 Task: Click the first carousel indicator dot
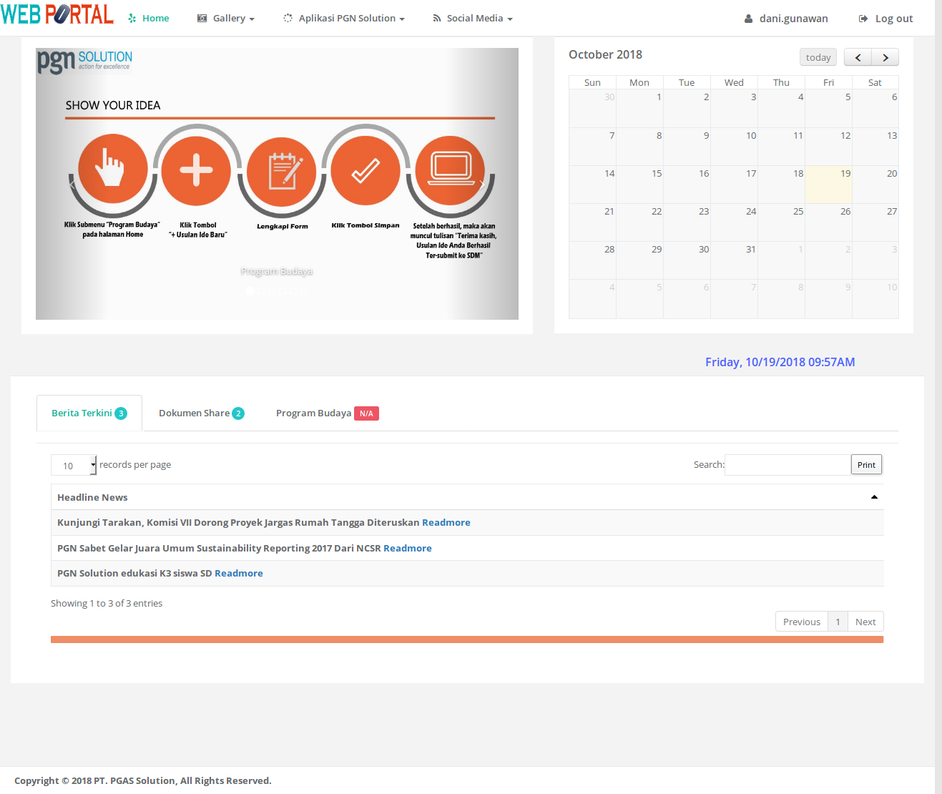(250, 291)
